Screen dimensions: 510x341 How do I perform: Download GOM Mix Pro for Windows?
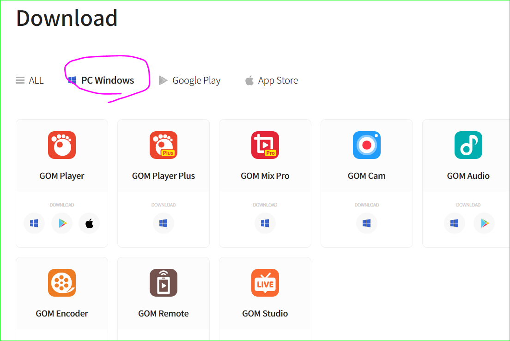(265, 223)
